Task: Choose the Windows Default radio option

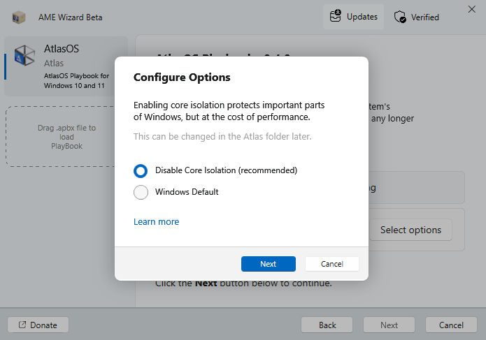Action: 141,192
